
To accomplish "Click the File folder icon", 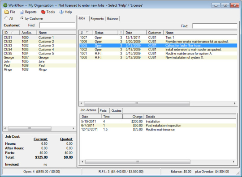I will pos(6,12).
